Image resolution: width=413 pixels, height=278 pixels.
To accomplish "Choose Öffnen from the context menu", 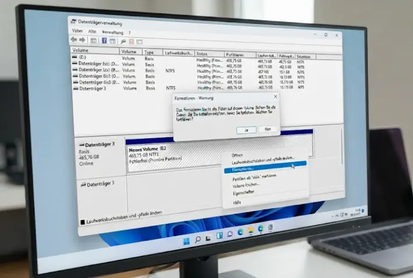I will pyautogui.click(x=237, y=155).
